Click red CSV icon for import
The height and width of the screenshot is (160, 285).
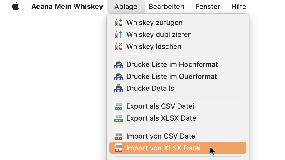tap(119, 136)
